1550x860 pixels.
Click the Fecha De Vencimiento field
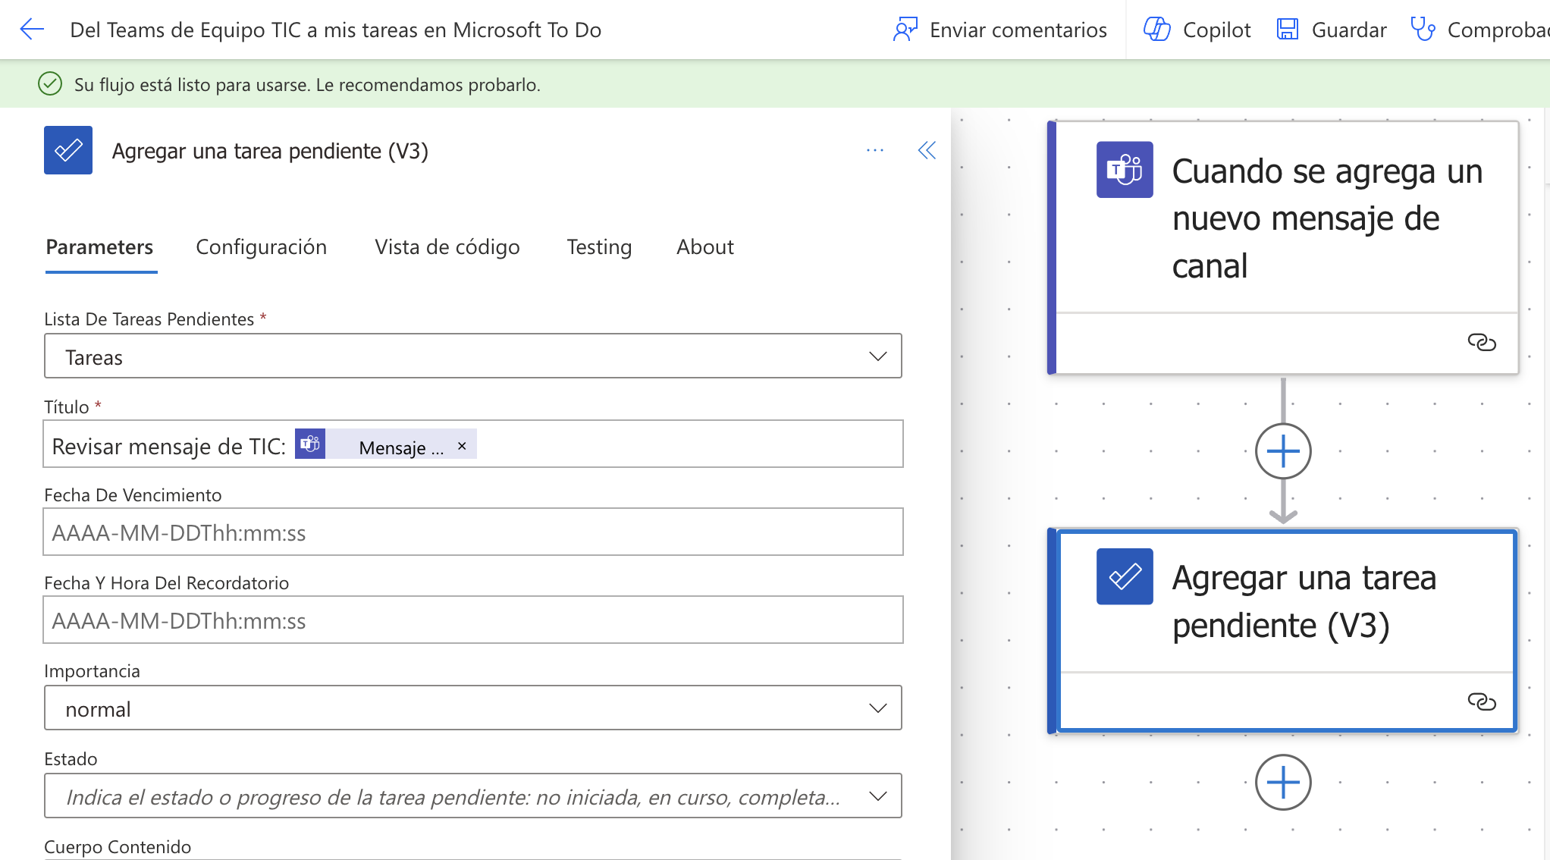(x=473, y=532)
